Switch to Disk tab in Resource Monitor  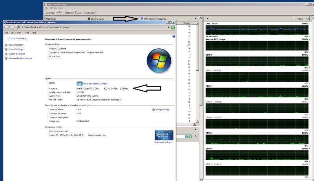pos(79,13)
